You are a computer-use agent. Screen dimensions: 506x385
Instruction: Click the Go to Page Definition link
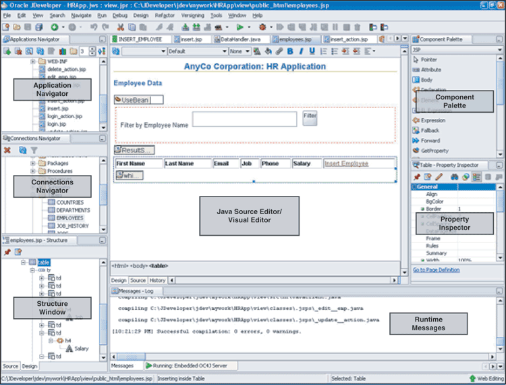[436, 269]
